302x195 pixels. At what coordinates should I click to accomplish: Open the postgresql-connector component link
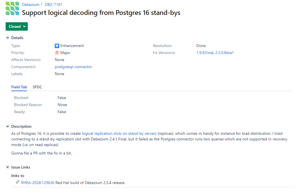[x=73, y=67]
